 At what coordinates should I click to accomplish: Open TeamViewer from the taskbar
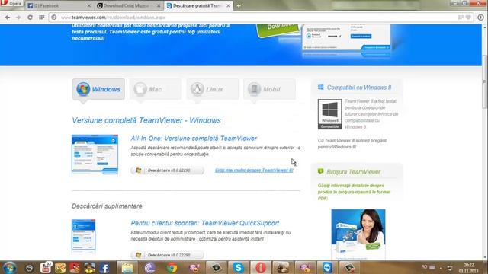(327, 268)
